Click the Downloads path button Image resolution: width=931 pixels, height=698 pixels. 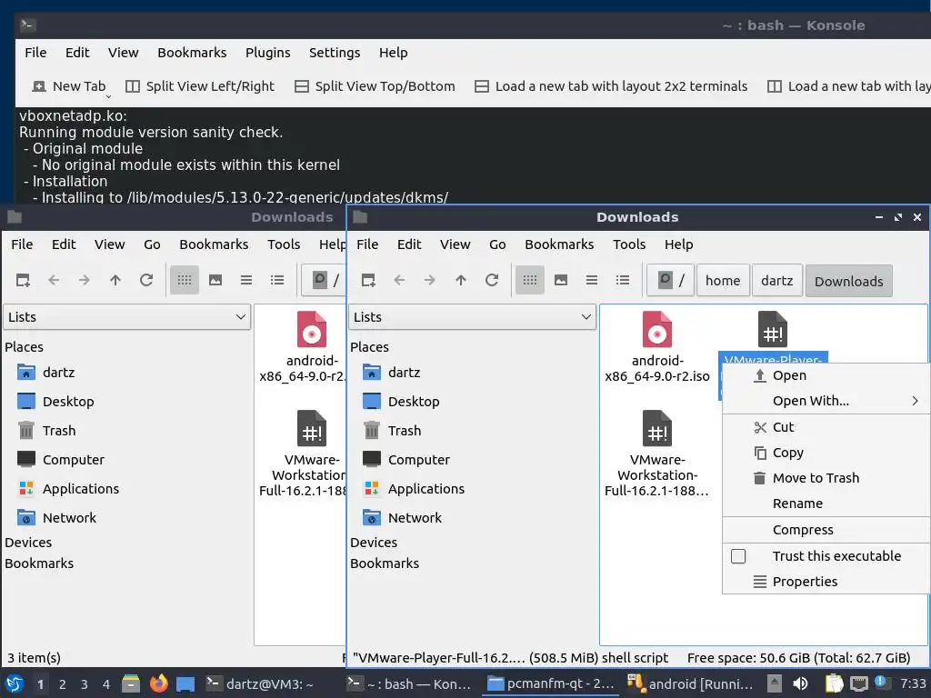[848, 281]
